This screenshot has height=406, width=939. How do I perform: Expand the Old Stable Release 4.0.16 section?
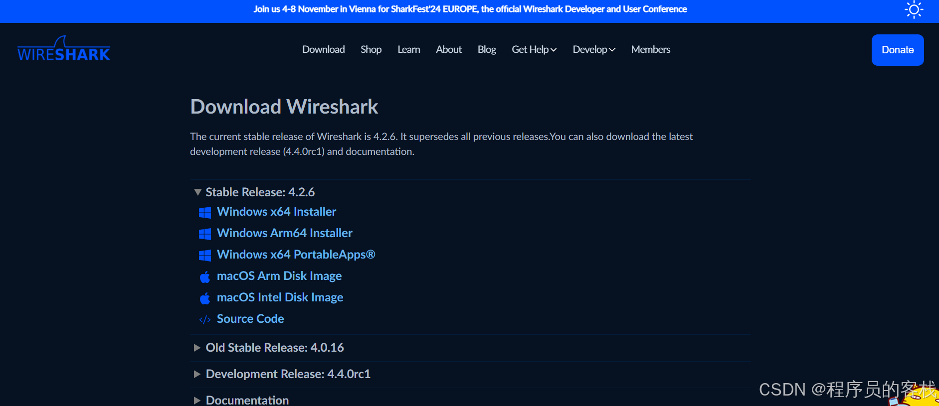point(269,347)
